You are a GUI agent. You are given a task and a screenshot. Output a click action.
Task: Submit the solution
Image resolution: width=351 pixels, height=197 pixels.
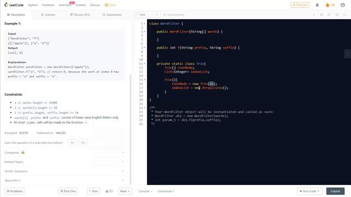335,191
